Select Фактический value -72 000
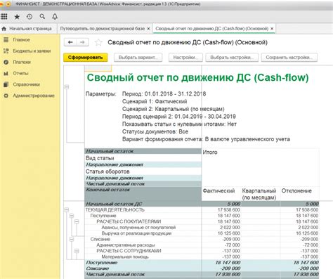Image resolution: width=333 pixels, height=279 pixels. coord(232,245)
